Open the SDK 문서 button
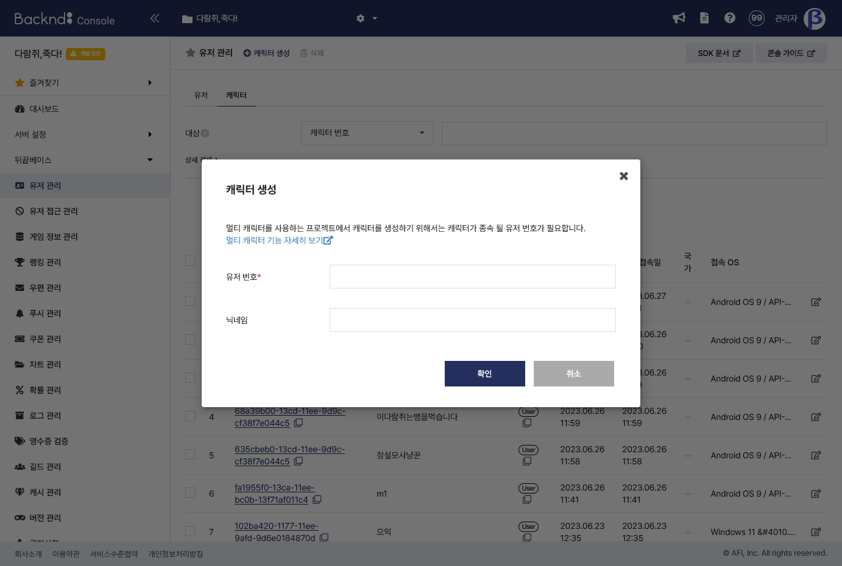842x566 pixels. coord(720,53)
